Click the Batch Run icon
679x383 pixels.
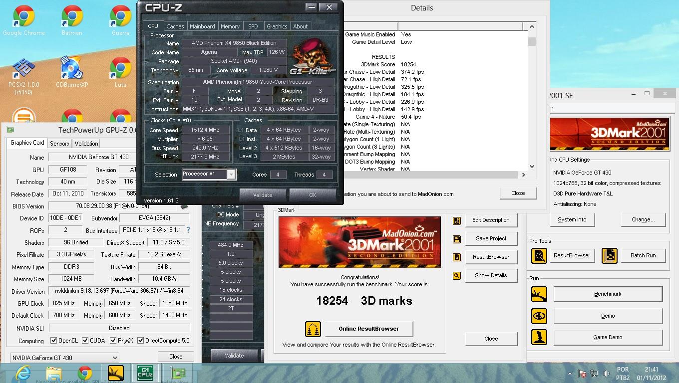[x=610, y=256]
